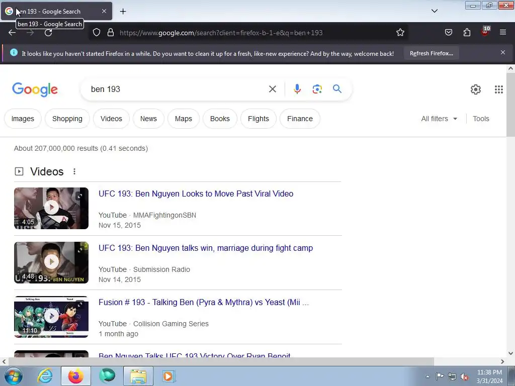Click the horizontal scrollbar right arrow
Screen dimensions: 515x386
click(x=502, y=361)
